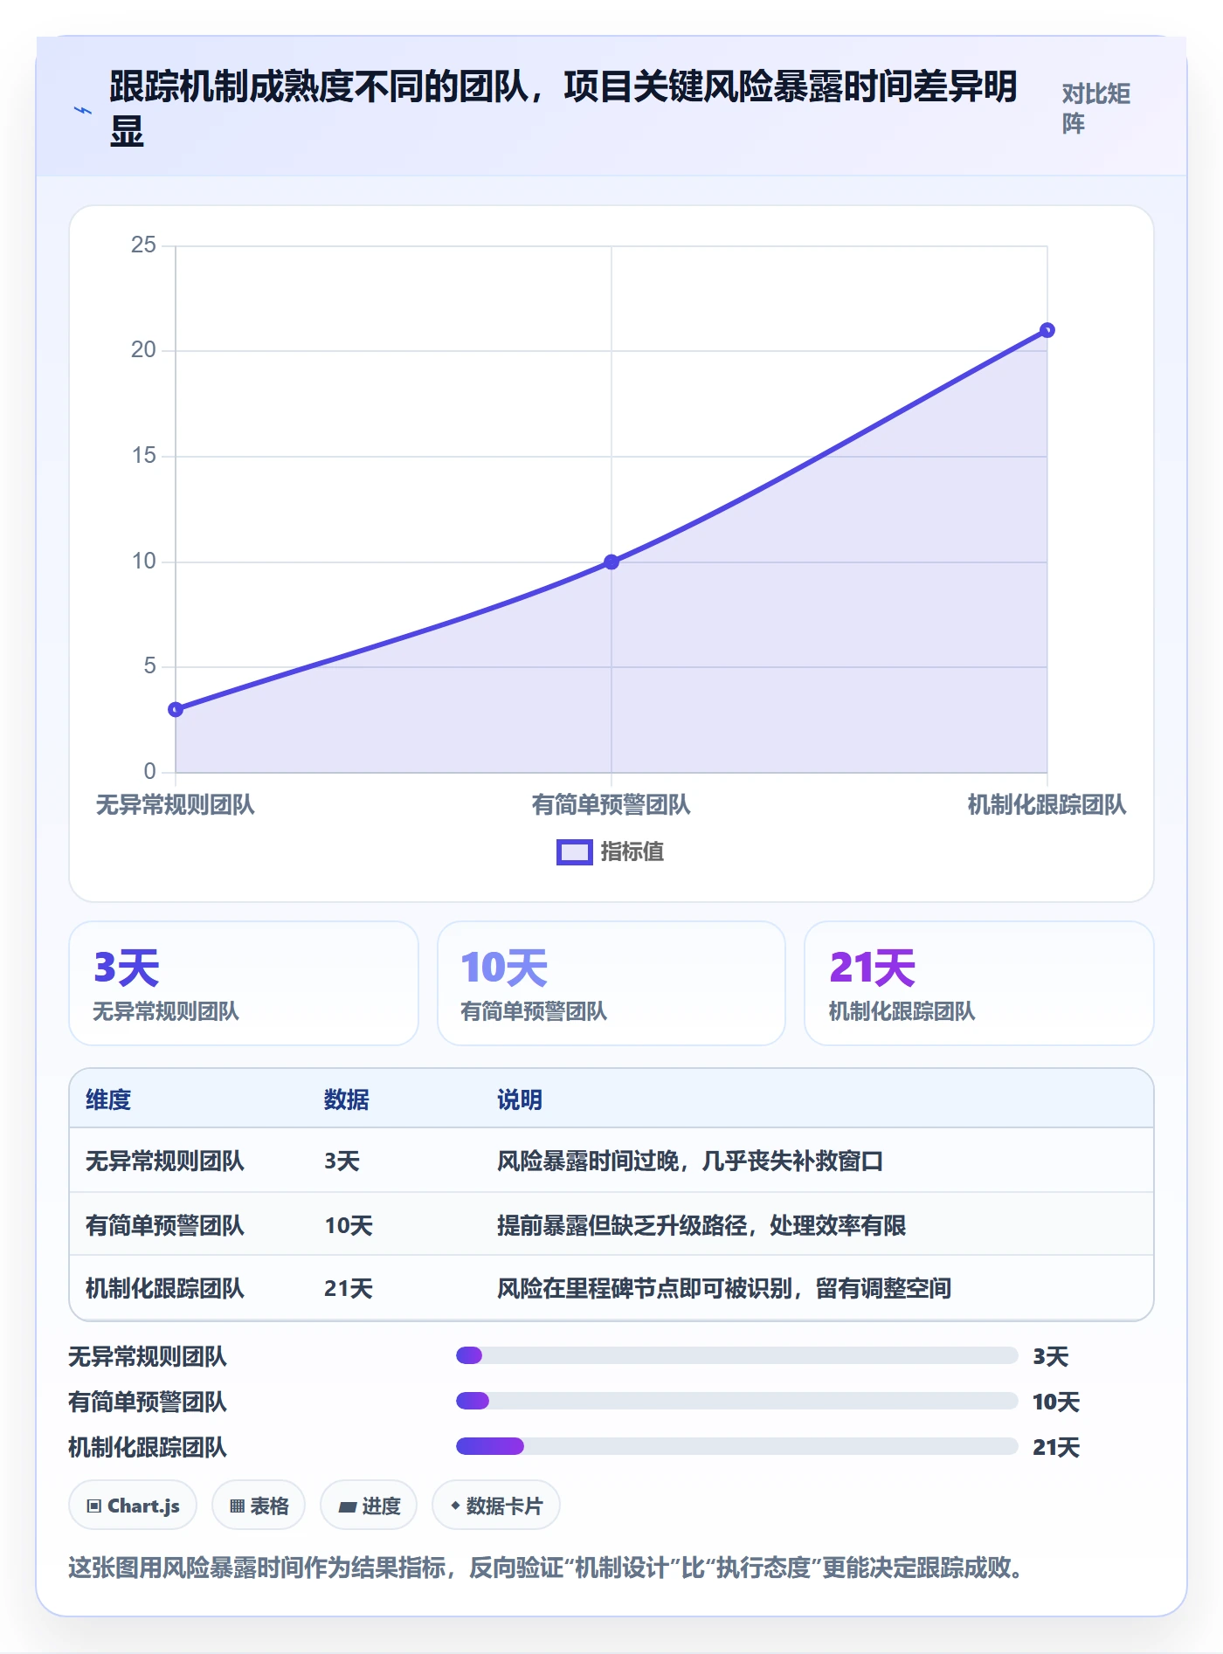
Task: Open the "21天" data card
Action: coord(979,983)
